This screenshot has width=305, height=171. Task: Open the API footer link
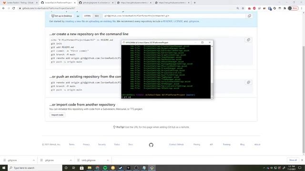pos(211,144)
